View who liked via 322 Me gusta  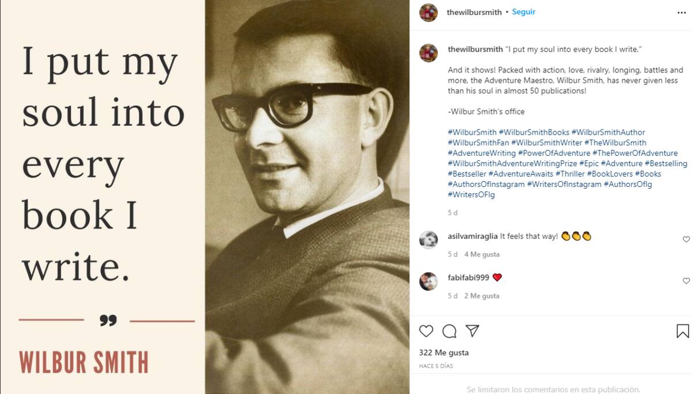(x=443, y=353)
